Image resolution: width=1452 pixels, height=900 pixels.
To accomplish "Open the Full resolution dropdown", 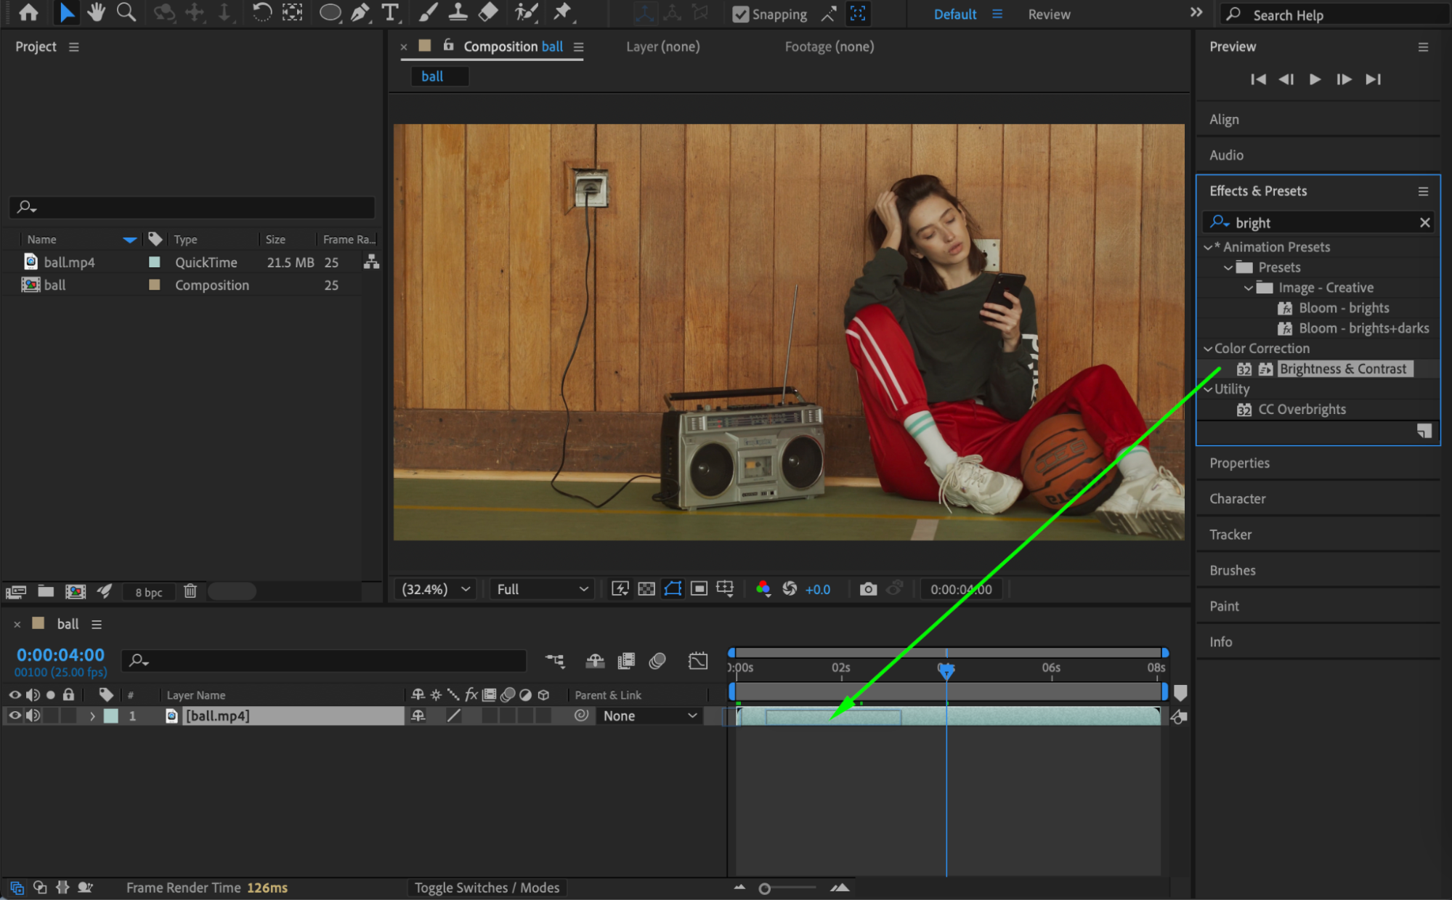I will click(x=542, y=589).
